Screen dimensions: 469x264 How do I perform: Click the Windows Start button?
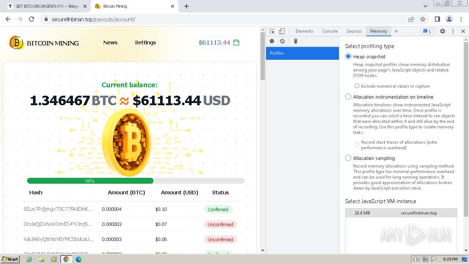coord(10,259)
